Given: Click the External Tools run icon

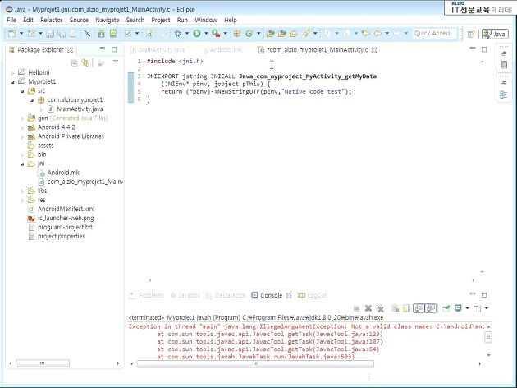Looking at the screenshot, I should point(216,34).
